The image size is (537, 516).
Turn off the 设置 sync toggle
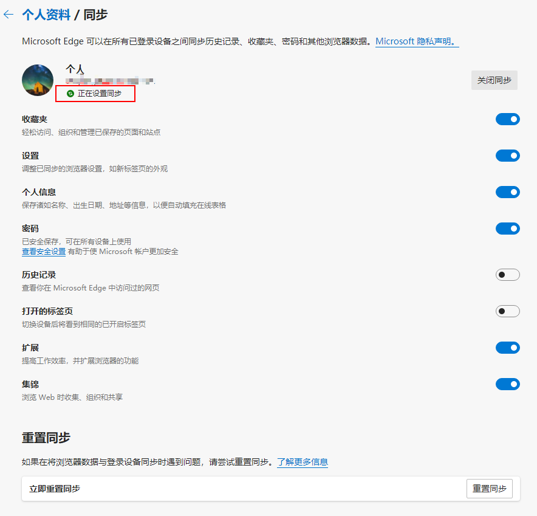[508, 156]
